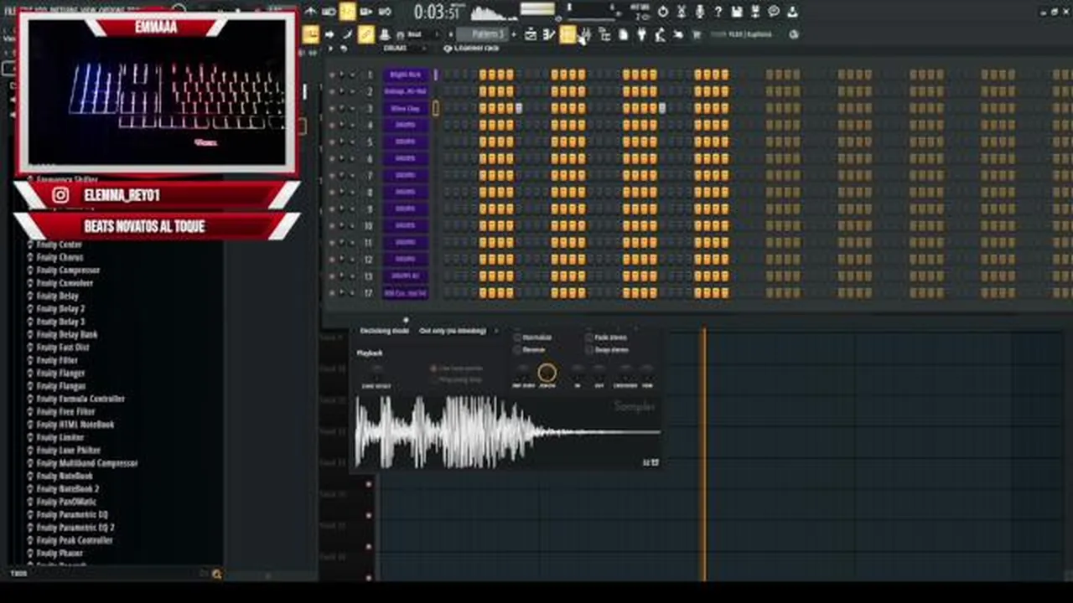Click the icon right of the save icon
The image size is (1073, 603).
click(x=755, y=12)
